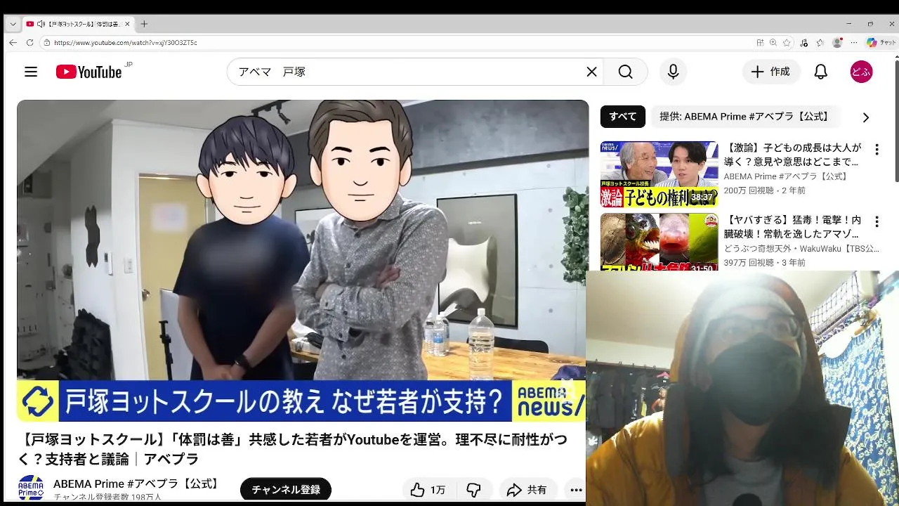
Task: Open the 【激論】子どもの成長は大人が title link
Action: pyautogui.click(x=794, y=155)
